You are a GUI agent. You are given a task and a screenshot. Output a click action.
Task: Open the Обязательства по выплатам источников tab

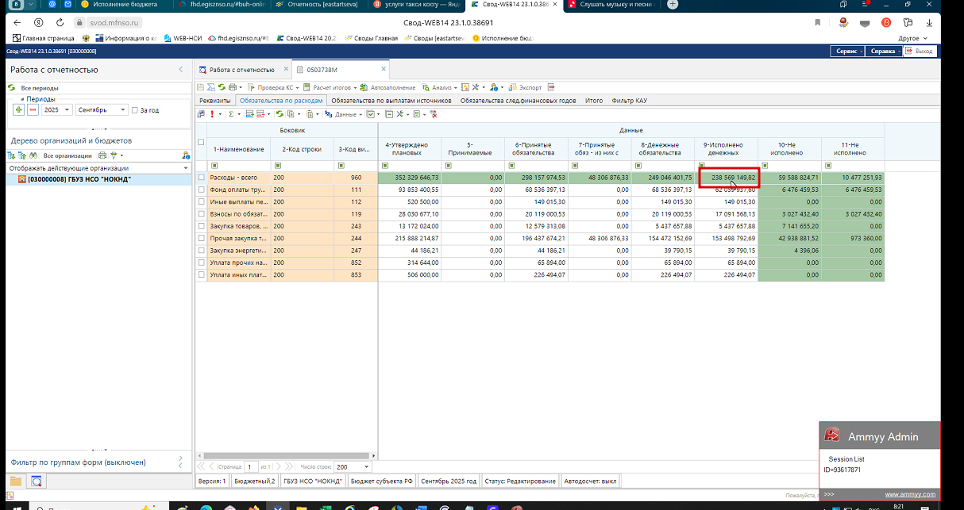click(x=391, y=101)
